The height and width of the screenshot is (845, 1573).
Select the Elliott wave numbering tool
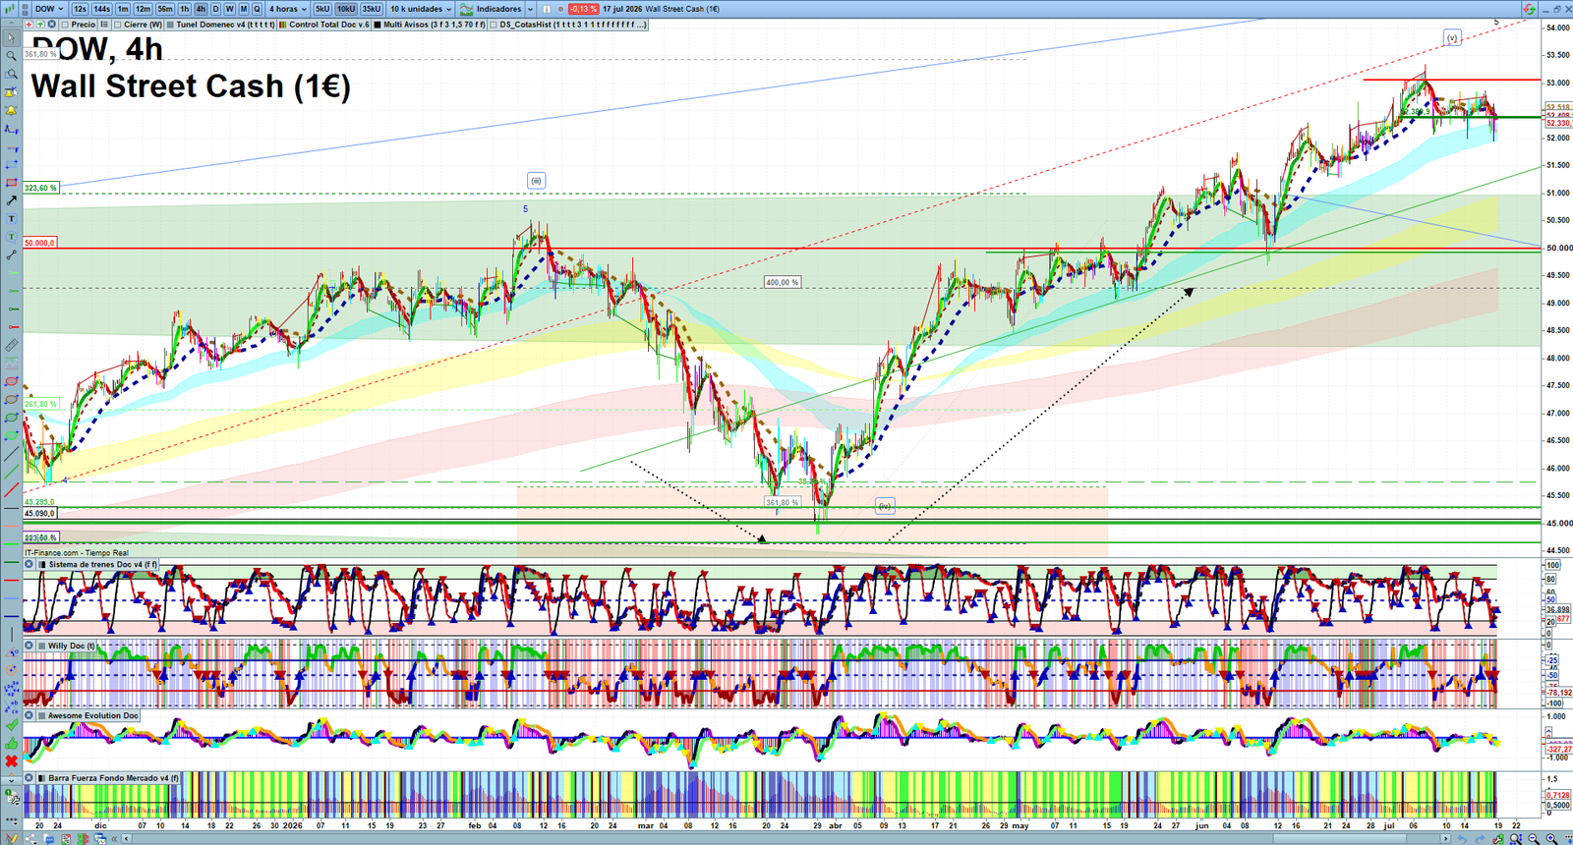(11, 690)
